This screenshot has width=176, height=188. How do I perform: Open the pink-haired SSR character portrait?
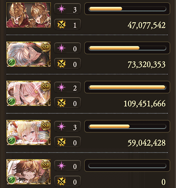(28, 93)
